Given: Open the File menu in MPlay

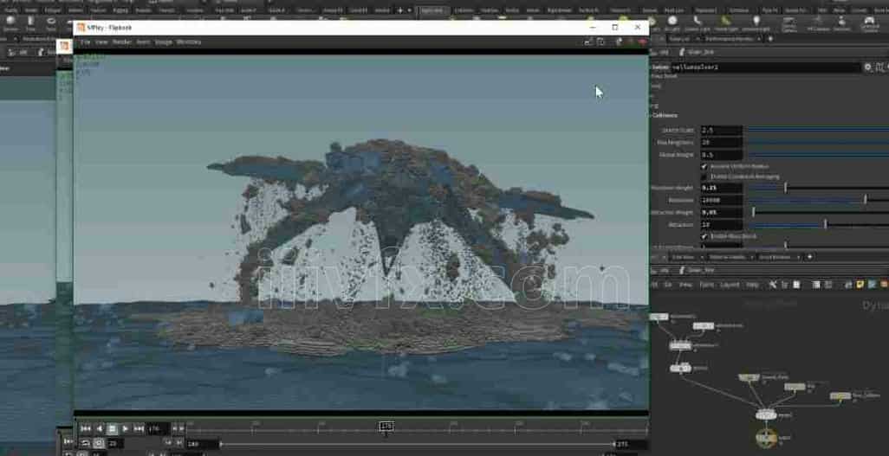Looking at the screenshot, I should (85, 42).
